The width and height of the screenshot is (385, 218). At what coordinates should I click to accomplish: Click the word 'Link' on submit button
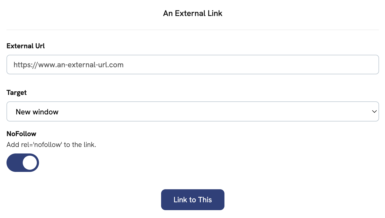click(x=180, y=200)
